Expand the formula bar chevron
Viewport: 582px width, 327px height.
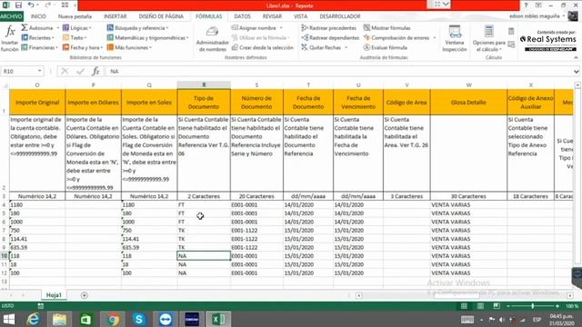click(x=576, y=71)
